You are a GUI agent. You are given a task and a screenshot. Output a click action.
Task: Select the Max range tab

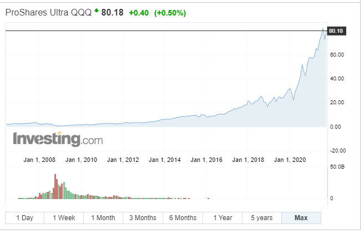click(x=301, y=218)
